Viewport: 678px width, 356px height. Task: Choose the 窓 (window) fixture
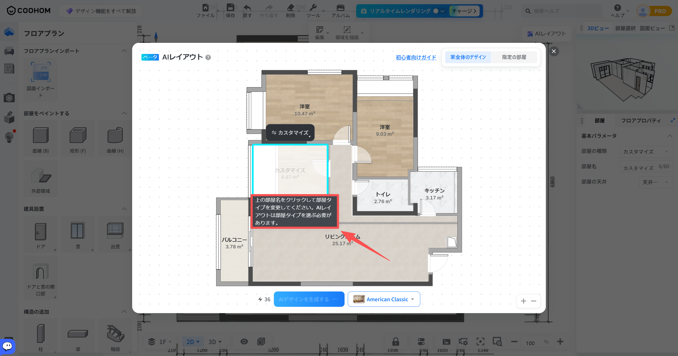(78, 234)
